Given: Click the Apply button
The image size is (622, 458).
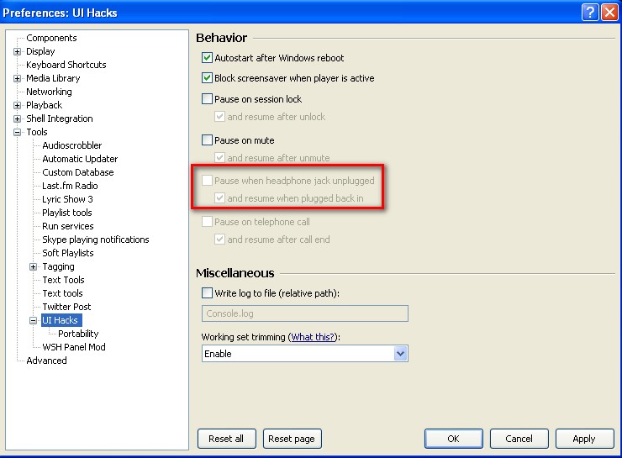Looking at the screenshot, I should coord(584,439).
